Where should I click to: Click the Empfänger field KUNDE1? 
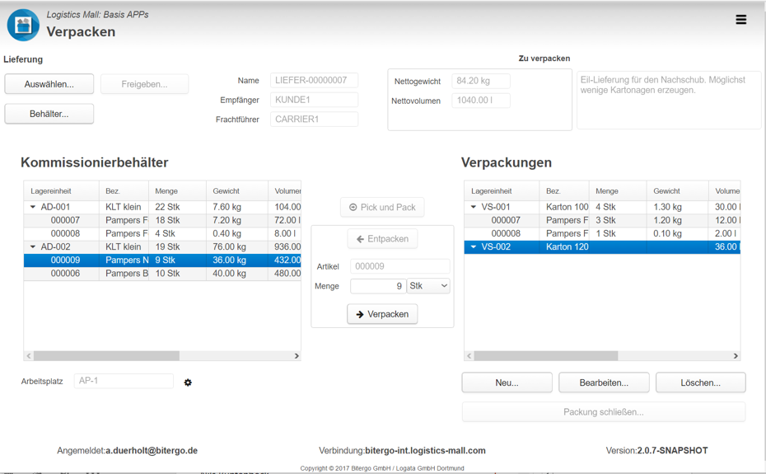[314, 100]
